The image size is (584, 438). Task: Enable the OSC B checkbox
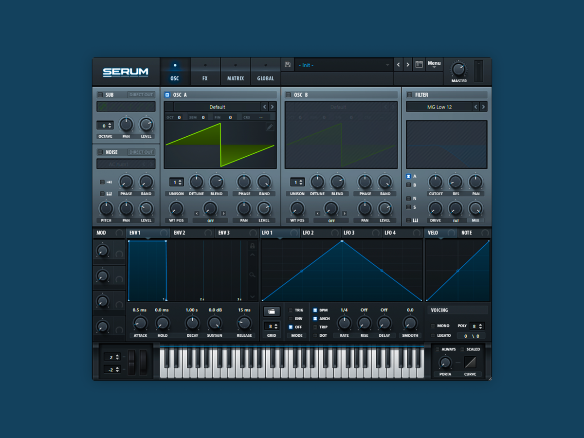click(x=288, y=95)
